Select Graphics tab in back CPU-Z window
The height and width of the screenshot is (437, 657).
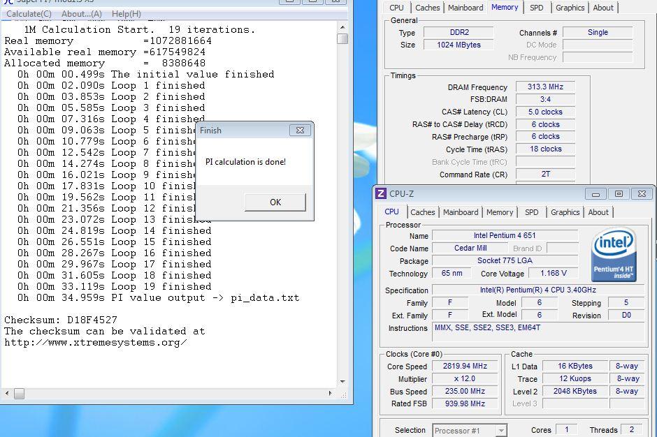570,8
